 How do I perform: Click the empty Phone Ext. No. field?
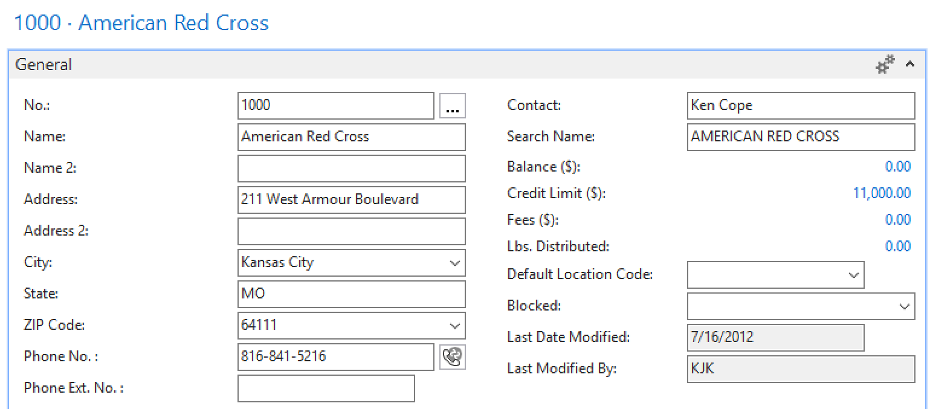click(x=326, y=388)
